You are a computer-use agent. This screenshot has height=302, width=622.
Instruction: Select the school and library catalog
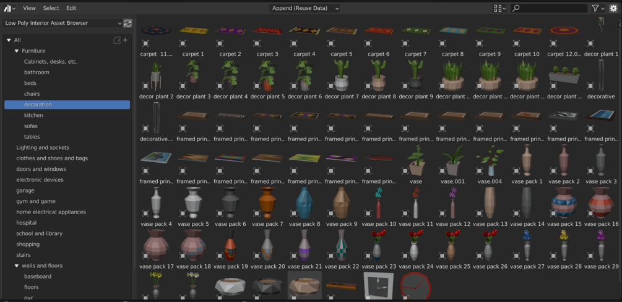tap(39, 233)
